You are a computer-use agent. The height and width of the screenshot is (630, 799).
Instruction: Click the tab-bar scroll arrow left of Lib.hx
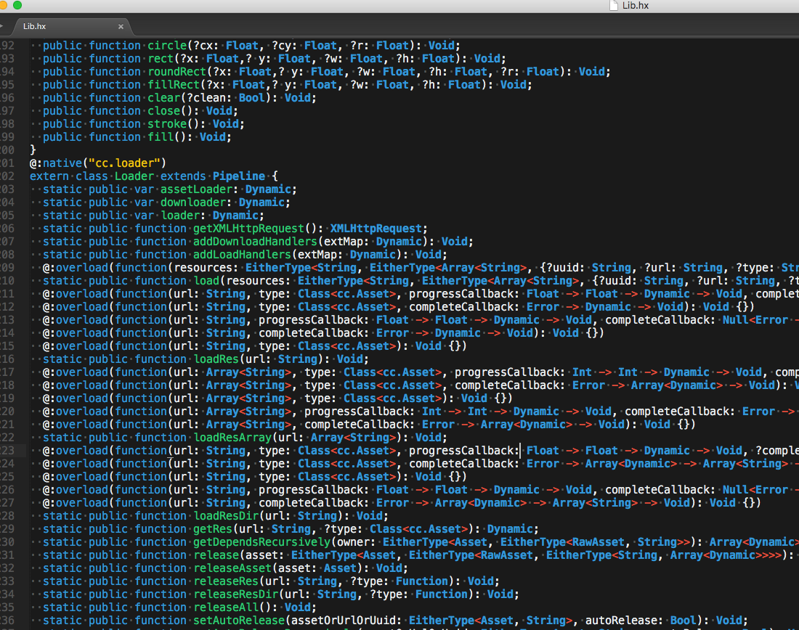[2, 26]
